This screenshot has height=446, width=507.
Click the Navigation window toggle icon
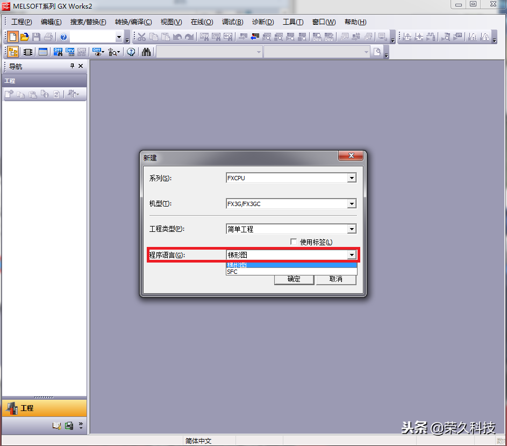[12, 52]
